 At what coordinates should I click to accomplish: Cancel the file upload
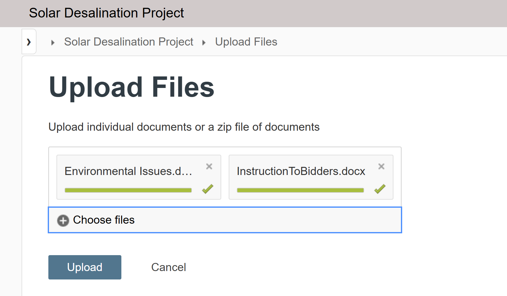click(168, 267)
